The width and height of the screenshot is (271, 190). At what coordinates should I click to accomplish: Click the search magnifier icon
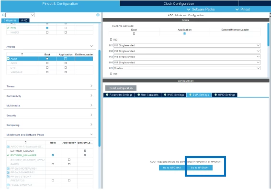pos(3,15)
